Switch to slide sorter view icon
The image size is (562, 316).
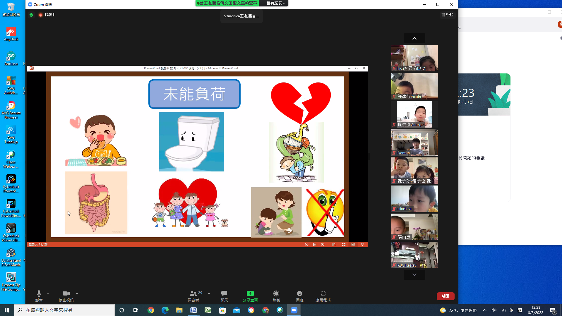(x=344, y=245)
